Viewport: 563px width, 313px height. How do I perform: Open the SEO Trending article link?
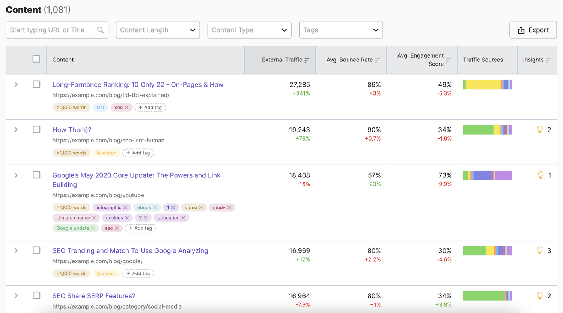coord(130,250)
